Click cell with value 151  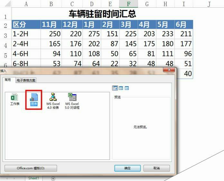click(x=110, y=34)
